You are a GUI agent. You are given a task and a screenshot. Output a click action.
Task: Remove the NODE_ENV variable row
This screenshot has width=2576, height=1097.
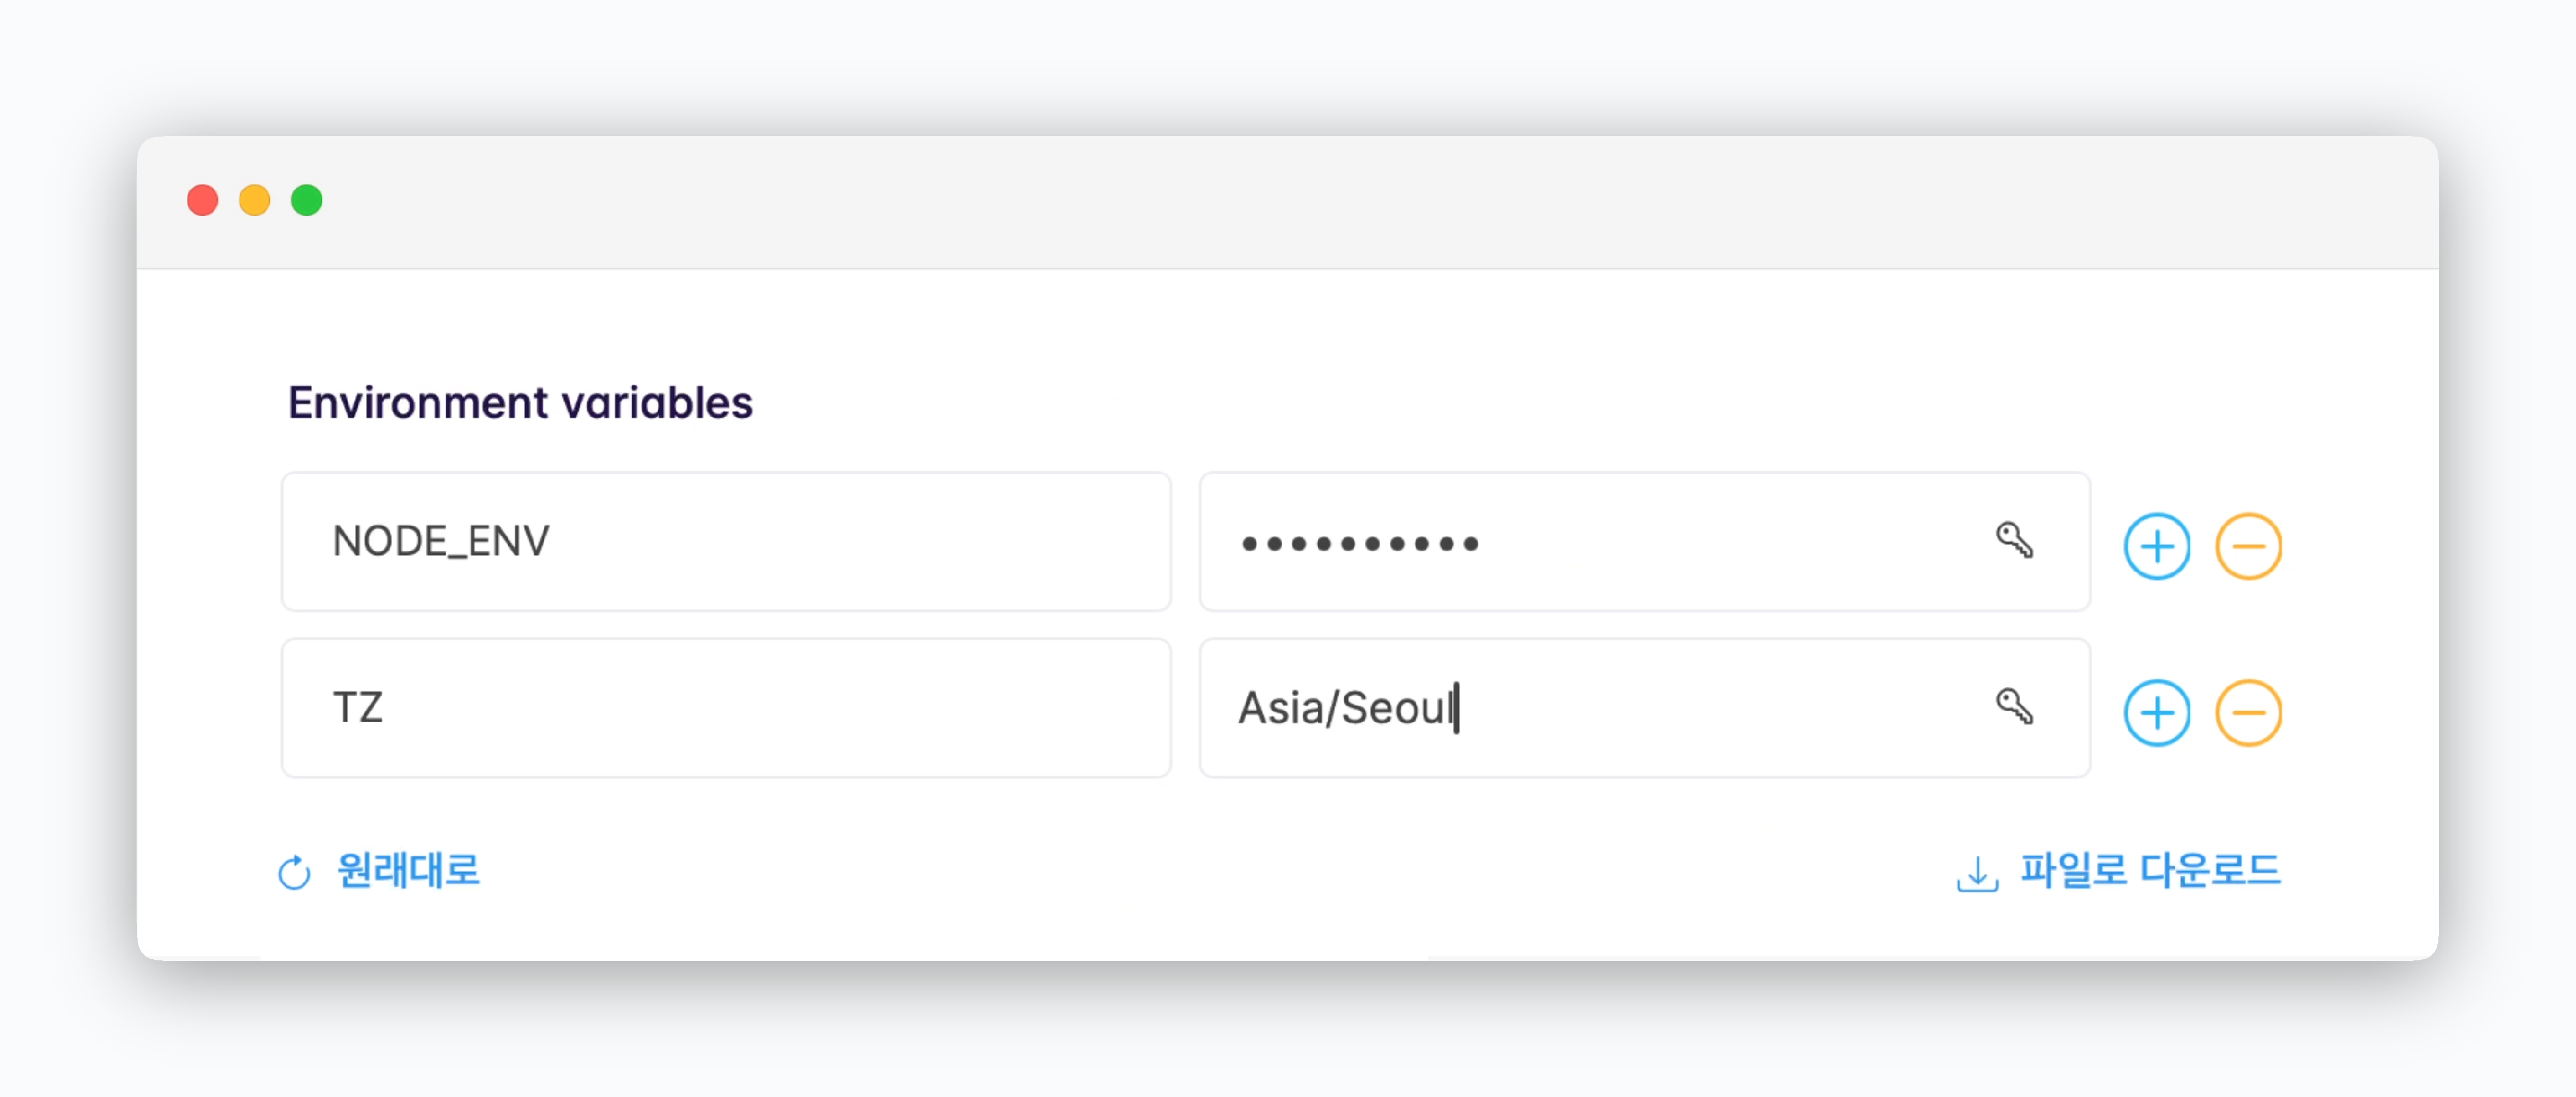(2248, 546)
